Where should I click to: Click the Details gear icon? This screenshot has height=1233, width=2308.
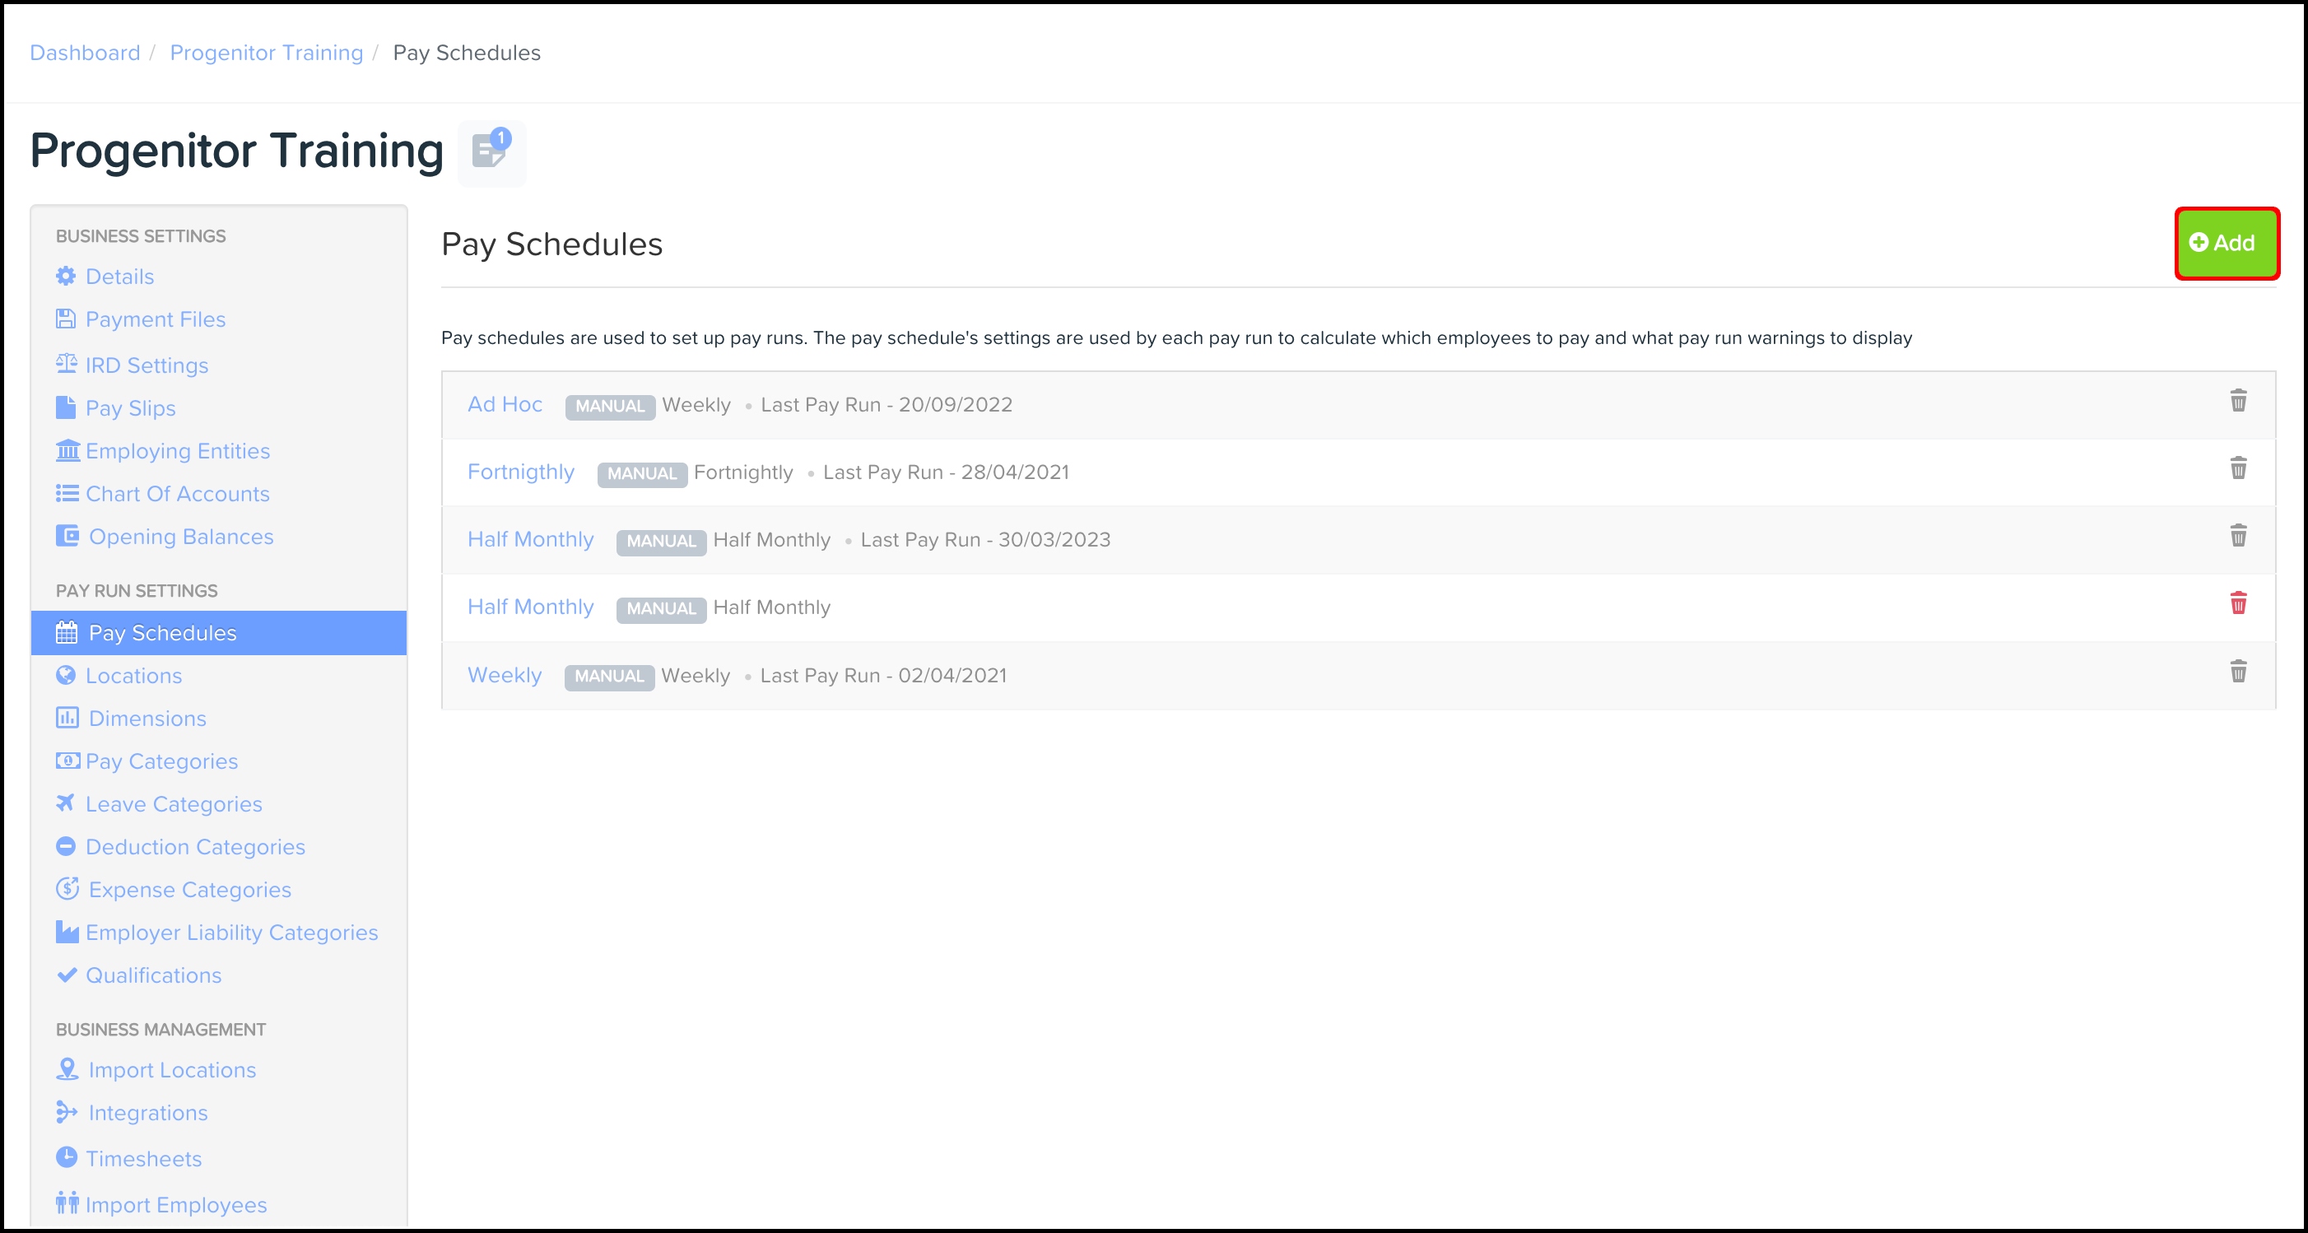click(x=65, y=276)
